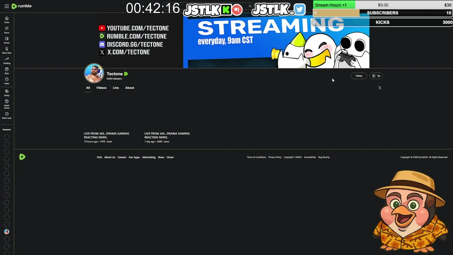
Task: Open Watch History in the sidebar
Action: click(7, 104)
